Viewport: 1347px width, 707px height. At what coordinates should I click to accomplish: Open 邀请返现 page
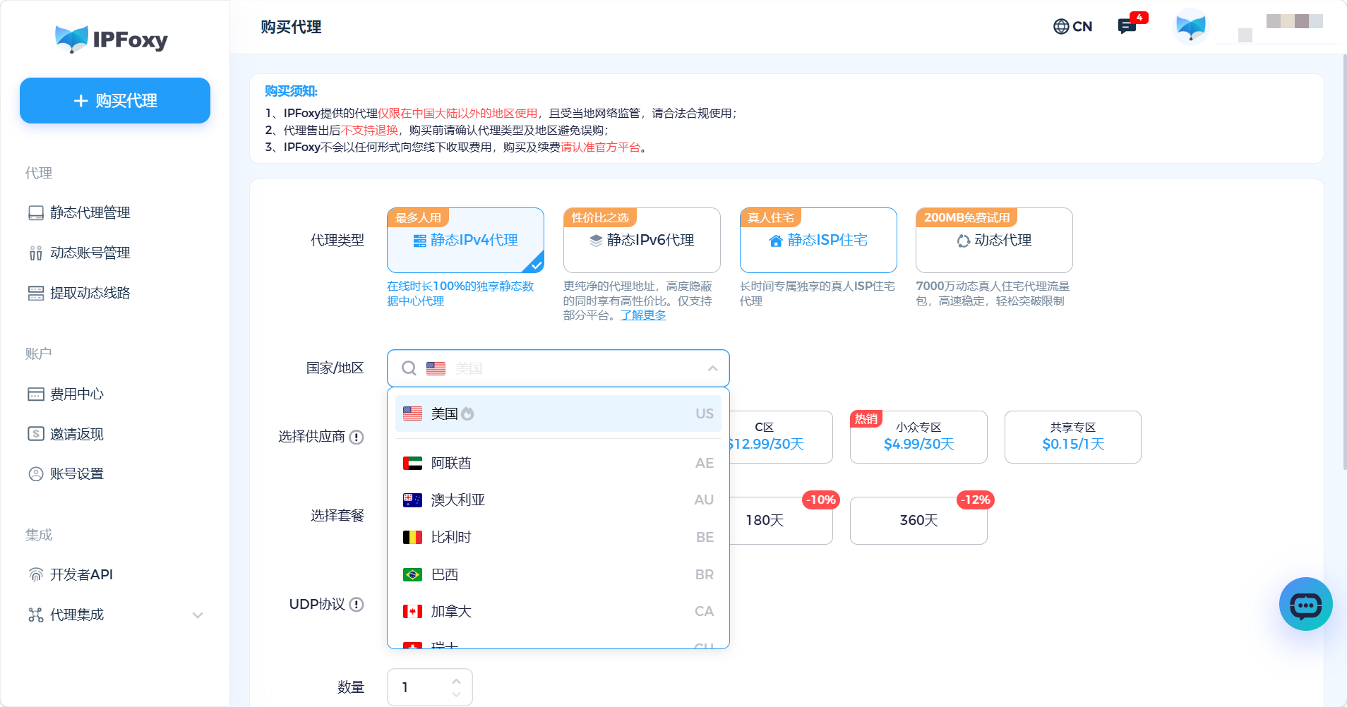tap(76, 434)
